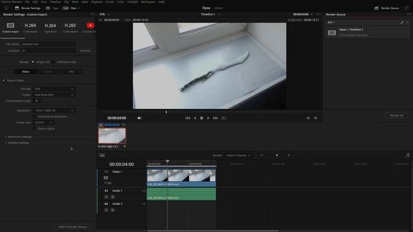Open the Render range Entire Timeline dropdown
The height and width of the screenshot is (232, 413).
coord(238,155)
